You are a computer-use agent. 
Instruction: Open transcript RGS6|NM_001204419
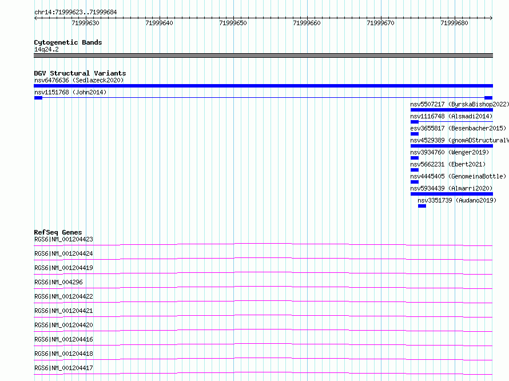click(63, 268)
